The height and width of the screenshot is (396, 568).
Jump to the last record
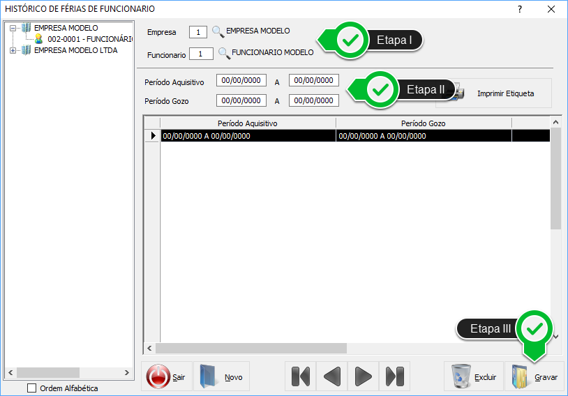point(394,376)
